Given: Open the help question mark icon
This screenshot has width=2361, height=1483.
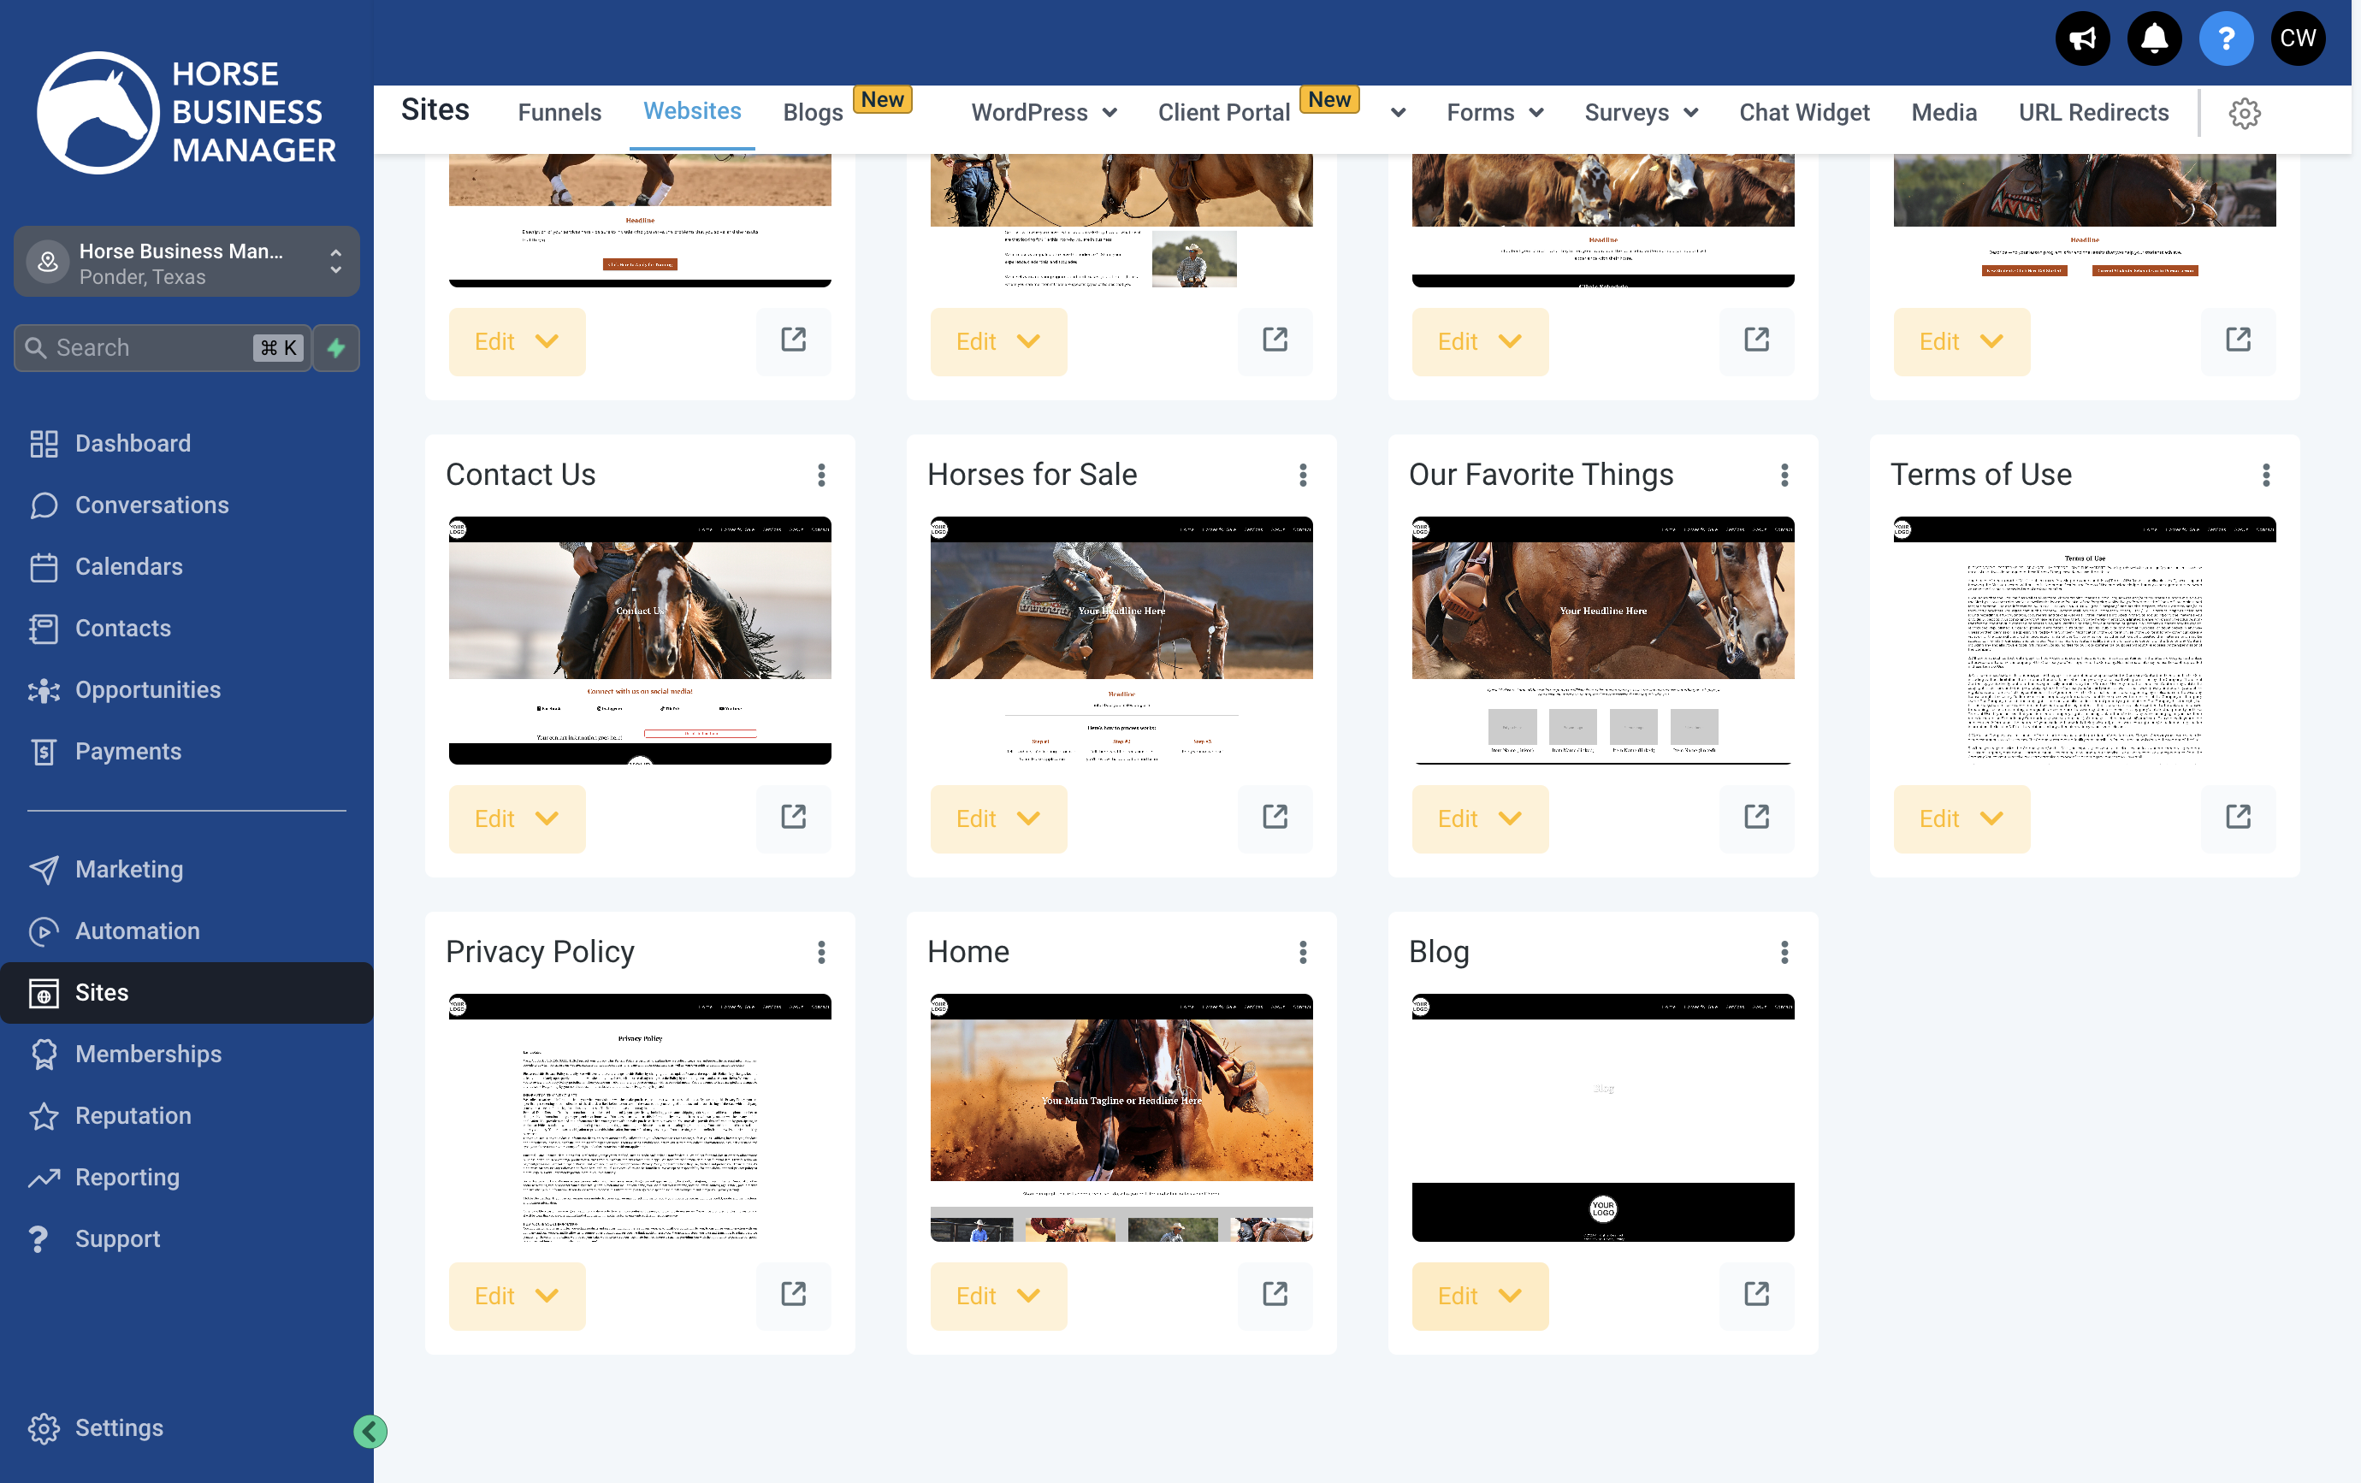Looking at the screenshot, I should (x=2226, y=38).
